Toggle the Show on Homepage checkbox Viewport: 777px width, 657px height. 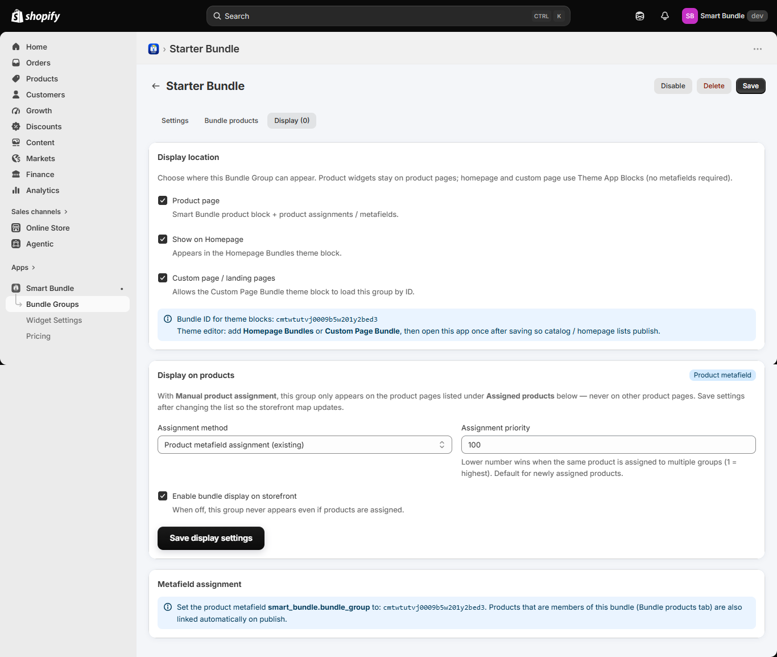click(163, 239)
